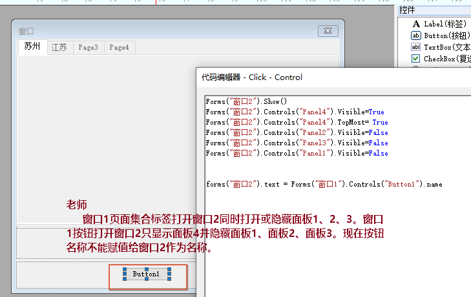Pick the TextBox control icon

(x=415, y=47)
